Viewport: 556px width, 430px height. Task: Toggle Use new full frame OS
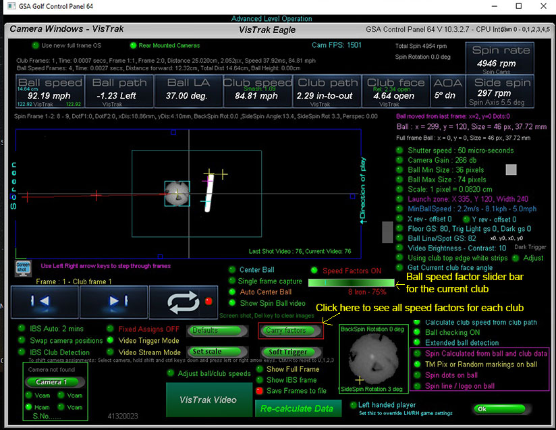click(36, 45)
